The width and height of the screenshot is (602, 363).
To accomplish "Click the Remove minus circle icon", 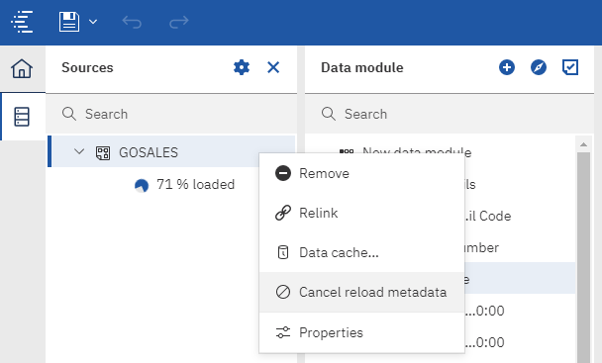I will tap(283, 173).
